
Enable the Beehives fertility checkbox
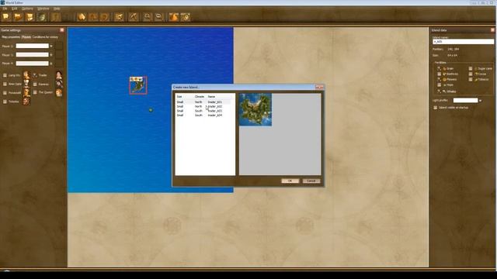tap(439, 74)
